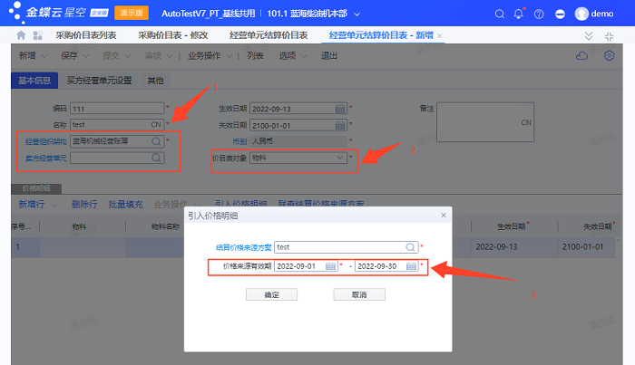Click the 卖方经营单元 label link

(45, 158)
